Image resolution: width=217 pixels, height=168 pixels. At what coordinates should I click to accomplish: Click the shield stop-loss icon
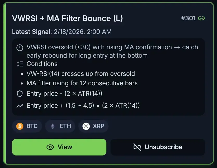[x=20, y=94]
